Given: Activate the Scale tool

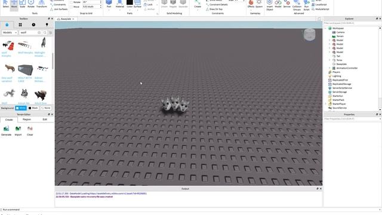Looking at the screenshot, I should tap(23, 4).
